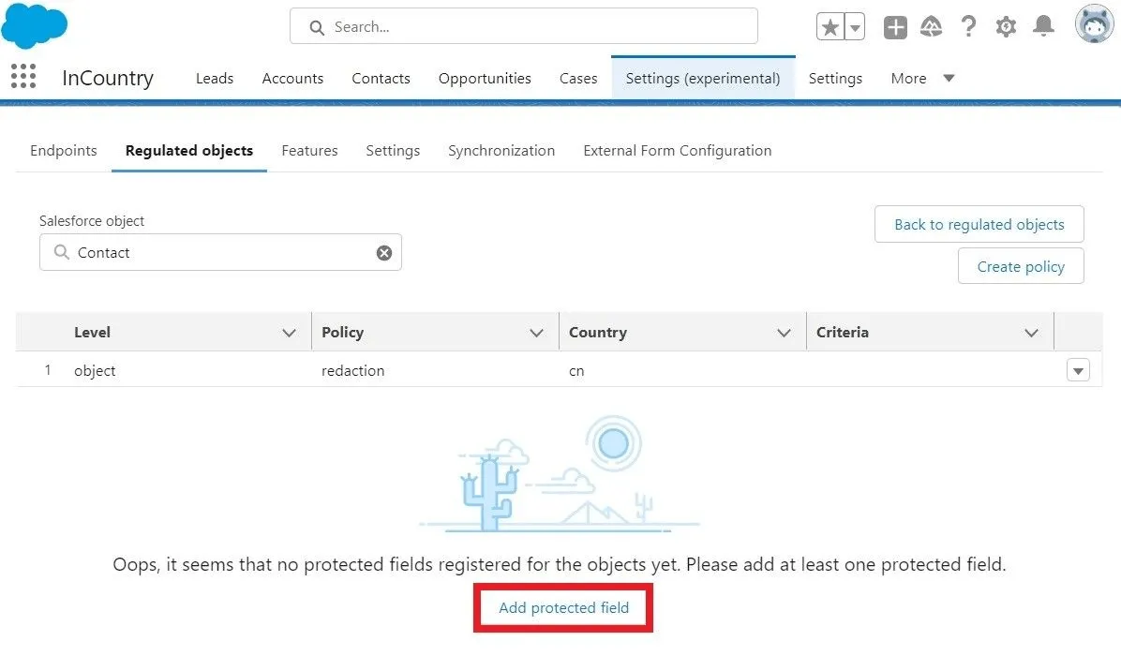Open the Notifications bell
Viewport: 1121px width, 656px height.
tap(1043, 27)
